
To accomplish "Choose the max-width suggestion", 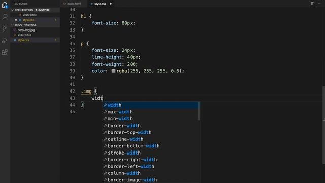I will pos(150,112).
